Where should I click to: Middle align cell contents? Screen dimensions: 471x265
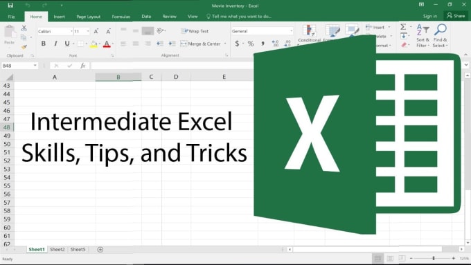pos(136,30)
